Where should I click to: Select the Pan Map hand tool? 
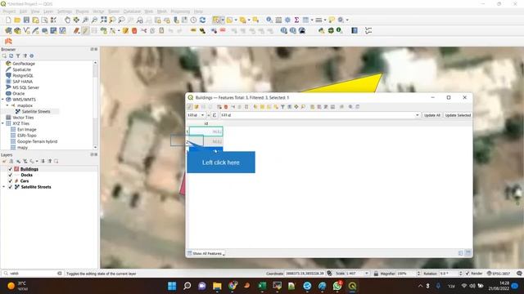click(x=67, y=20)
